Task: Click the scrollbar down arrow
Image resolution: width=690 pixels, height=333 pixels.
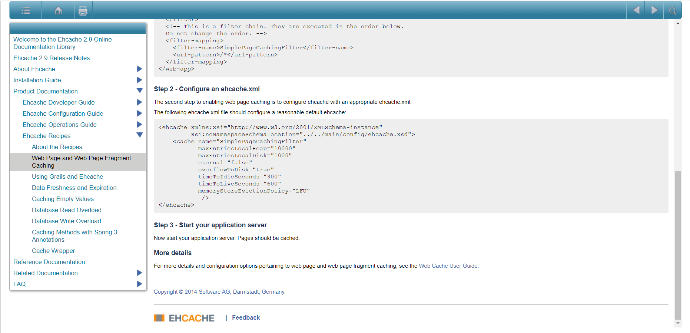Action: [678, 323]
